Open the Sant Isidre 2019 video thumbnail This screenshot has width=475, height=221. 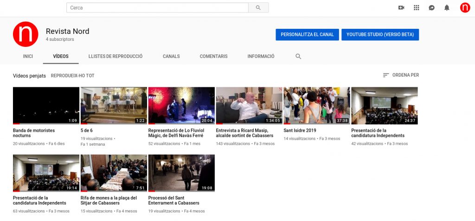point(317,105)
